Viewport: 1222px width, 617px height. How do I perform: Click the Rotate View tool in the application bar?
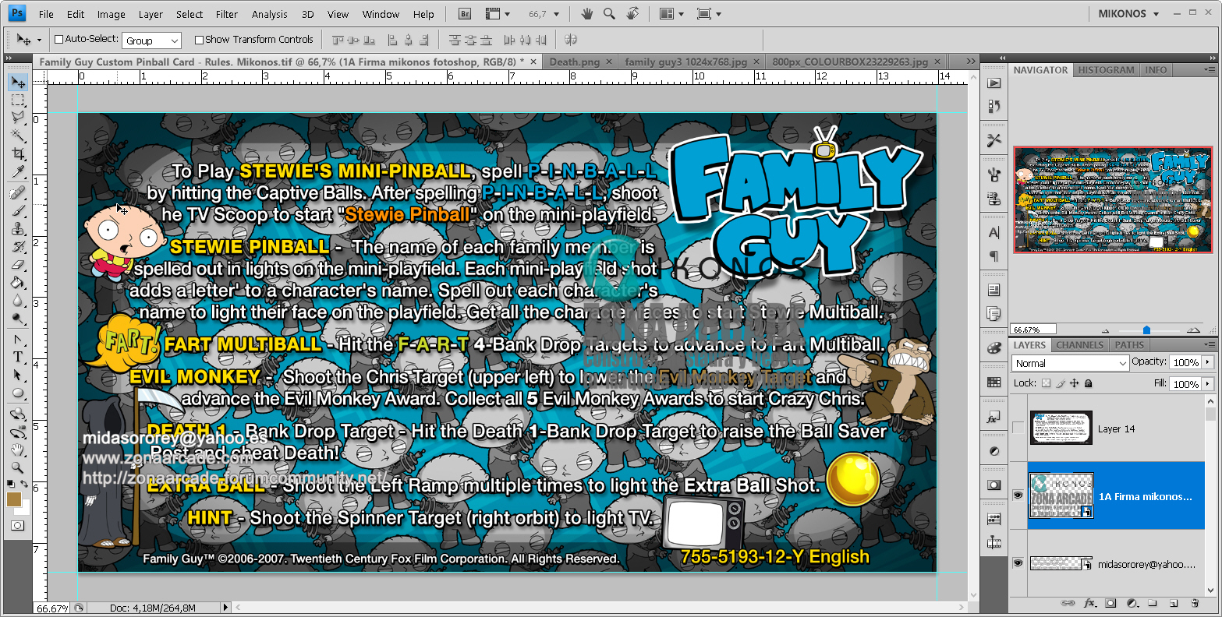pyautogui.click(x=632, y=13)
